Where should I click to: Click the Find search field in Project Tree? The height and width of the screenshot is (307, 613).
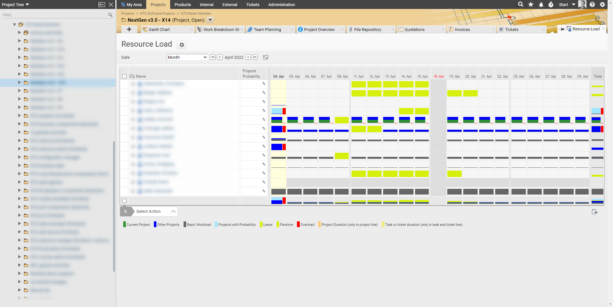point(54,15)
